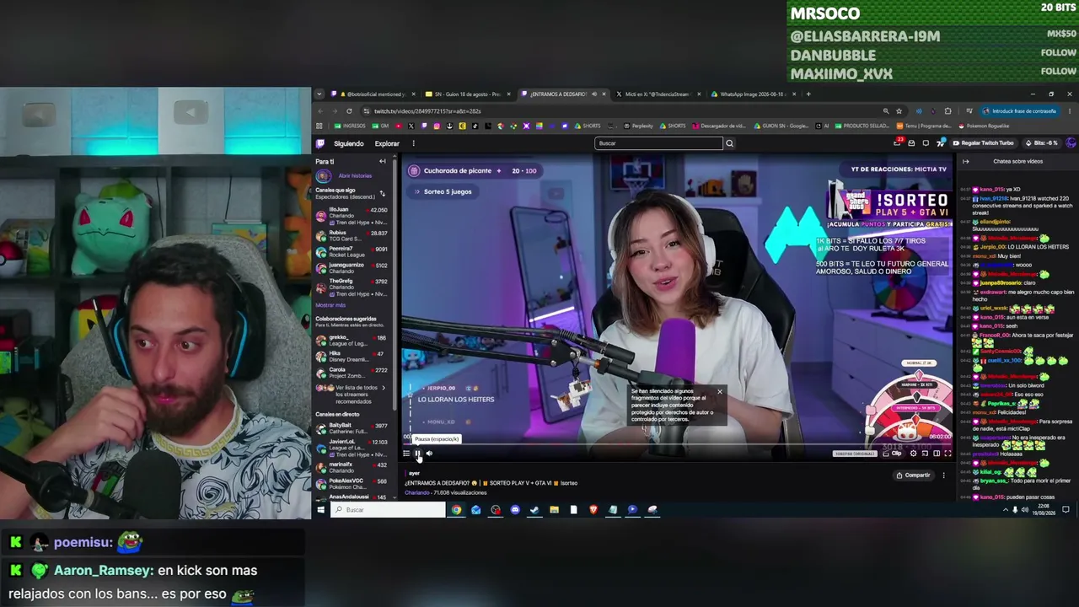Open IlloJuan channel in sidebar

[352, 214]
